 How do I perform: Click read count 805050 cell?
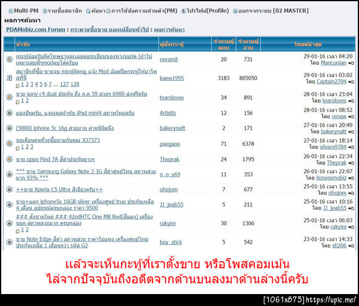pos(248,78)
